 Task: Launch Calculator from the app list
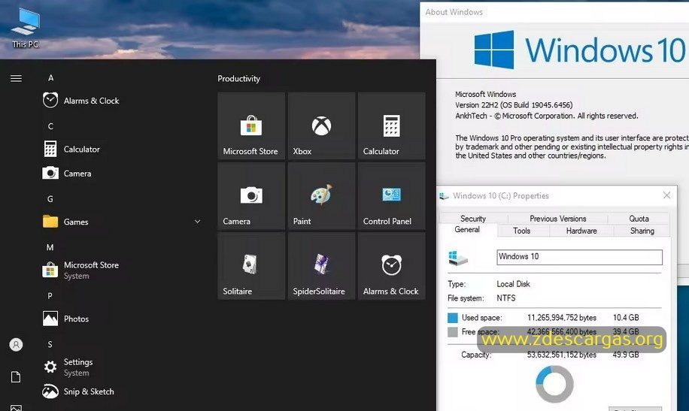pos(71,149)
